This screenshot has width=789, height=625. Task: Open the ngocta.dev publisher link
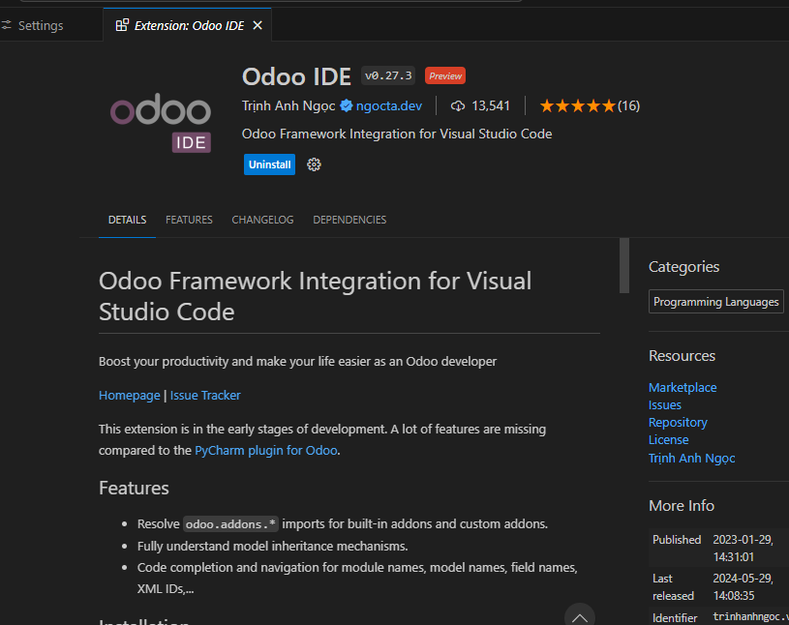389,105
